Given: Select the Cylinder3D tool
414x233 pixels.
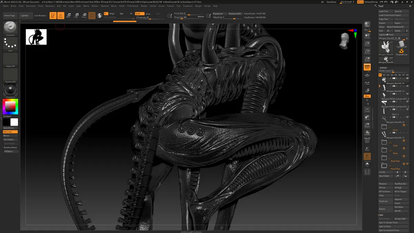Looking at the screenshot, I should (x=402, y=44).
